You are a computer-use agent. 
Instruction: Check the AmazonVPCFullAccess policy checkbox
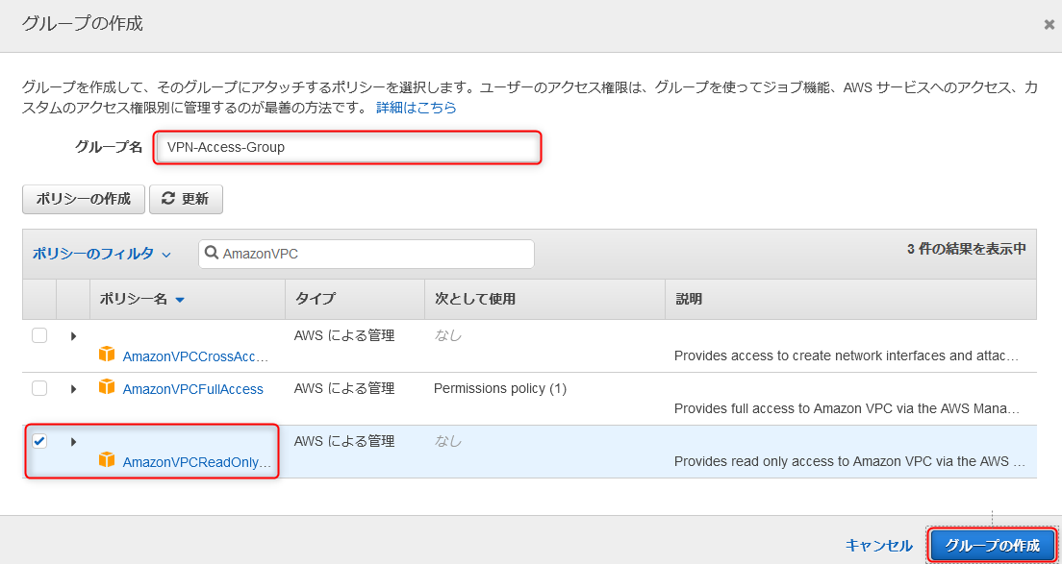coord(40,388)
